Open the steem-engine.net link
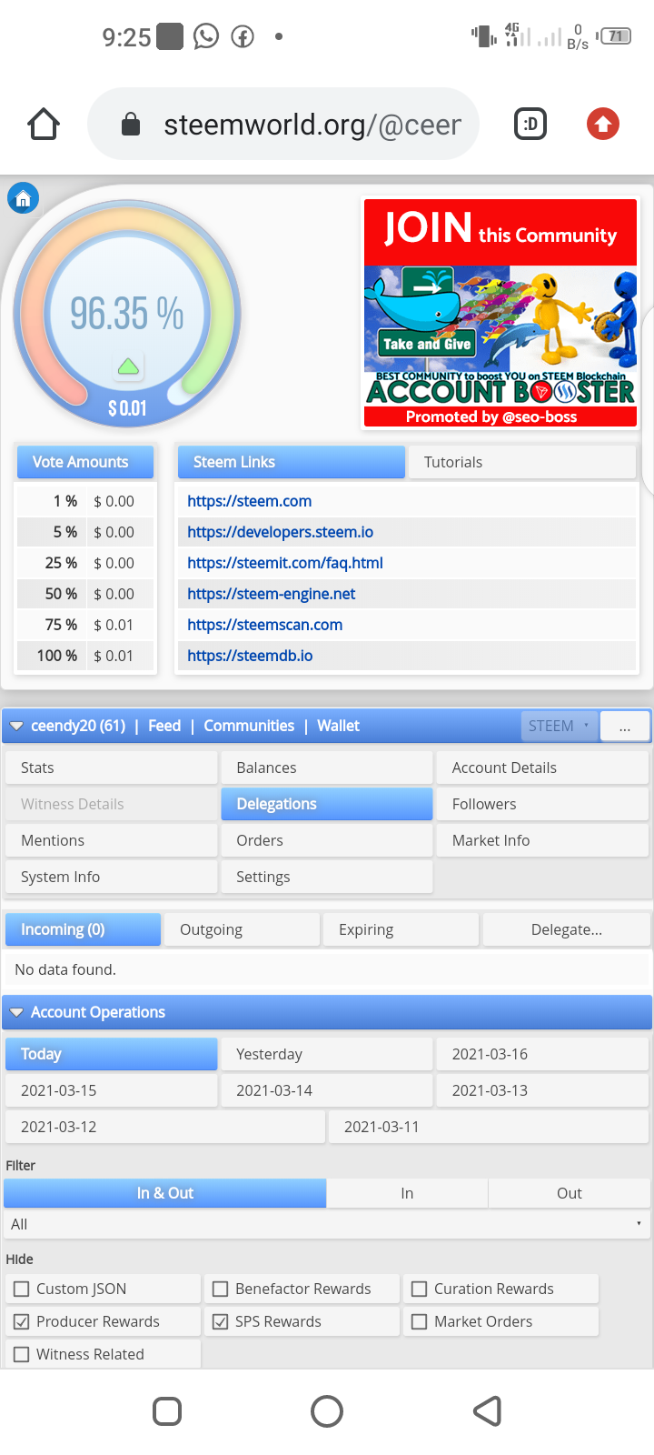This screenshot has height=1455, width=654. [272, 594]
